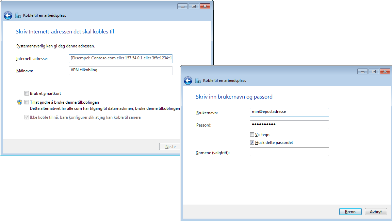Select the 'Brukernavn' field with min@epostadresse

pyautogui.click(x=289, y=112)
